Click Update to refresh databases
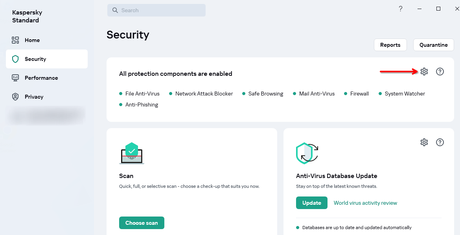460x235 pixels. [x=311, y=203]
